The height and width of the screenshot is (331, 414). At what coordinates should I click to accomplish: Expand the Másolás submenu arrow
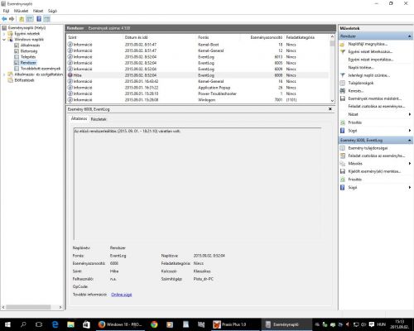[410, 164]
